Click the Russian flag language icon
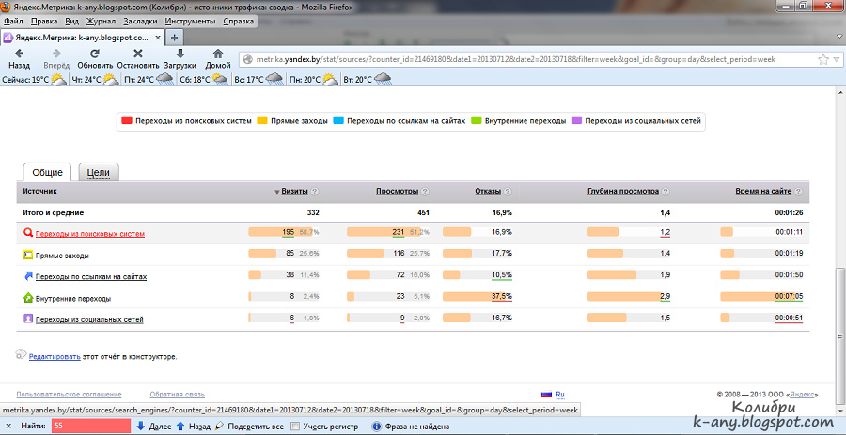Screen dimensions: 846x435 point(545,394)
